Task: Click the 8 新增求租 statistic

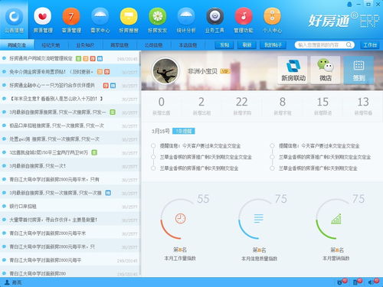Action: pyautogui.click(x=283, y=106)
